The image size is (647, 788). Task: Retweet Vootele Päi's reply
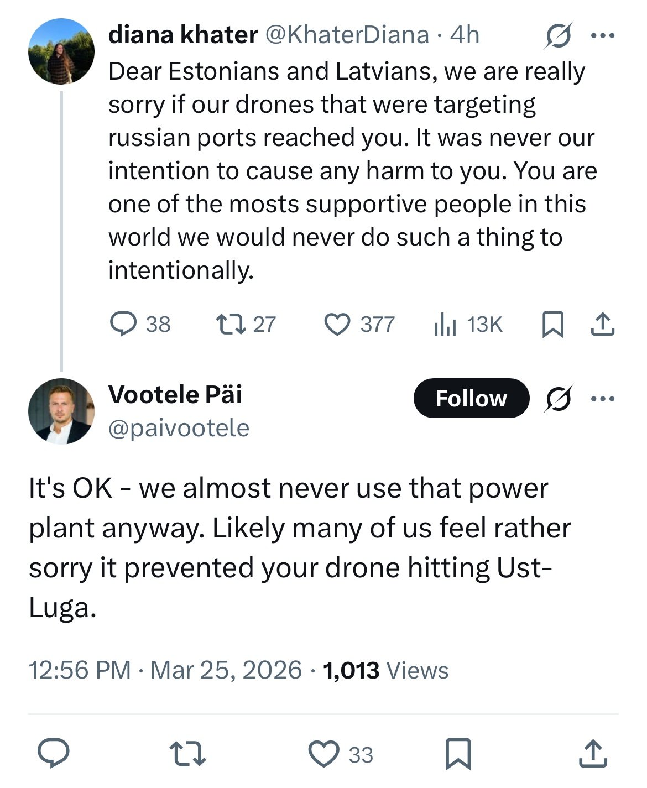(x=187, y=754)
